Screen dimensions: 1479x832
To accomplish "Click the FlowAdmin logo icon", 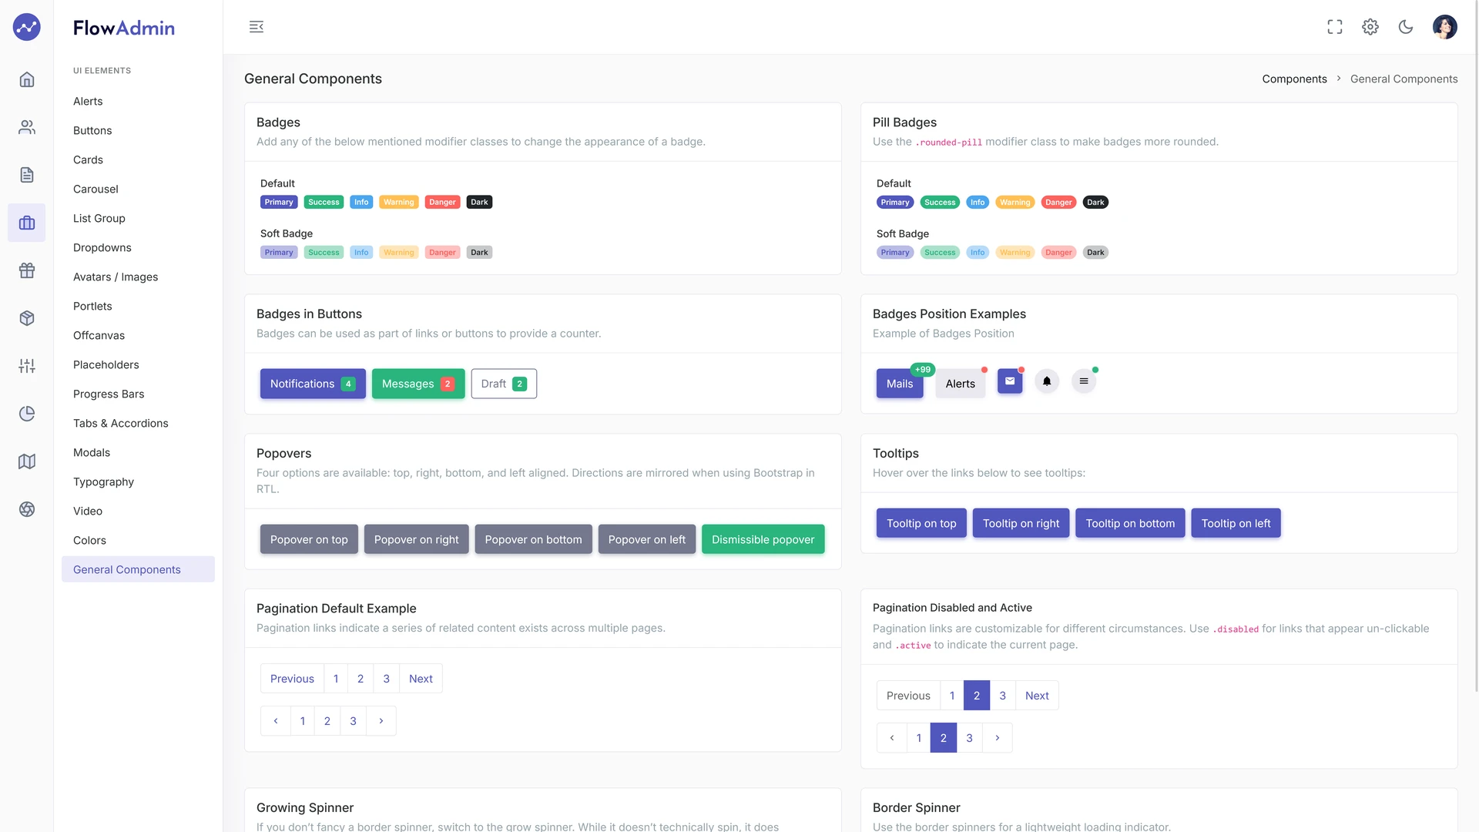I will (x=26, y=27).
